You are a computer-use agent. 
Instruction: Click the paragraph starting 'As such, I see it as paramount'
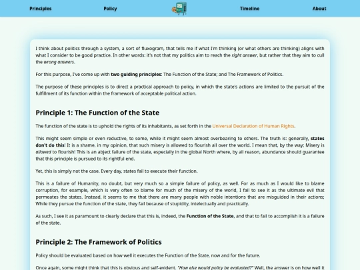tap(180, 219)
